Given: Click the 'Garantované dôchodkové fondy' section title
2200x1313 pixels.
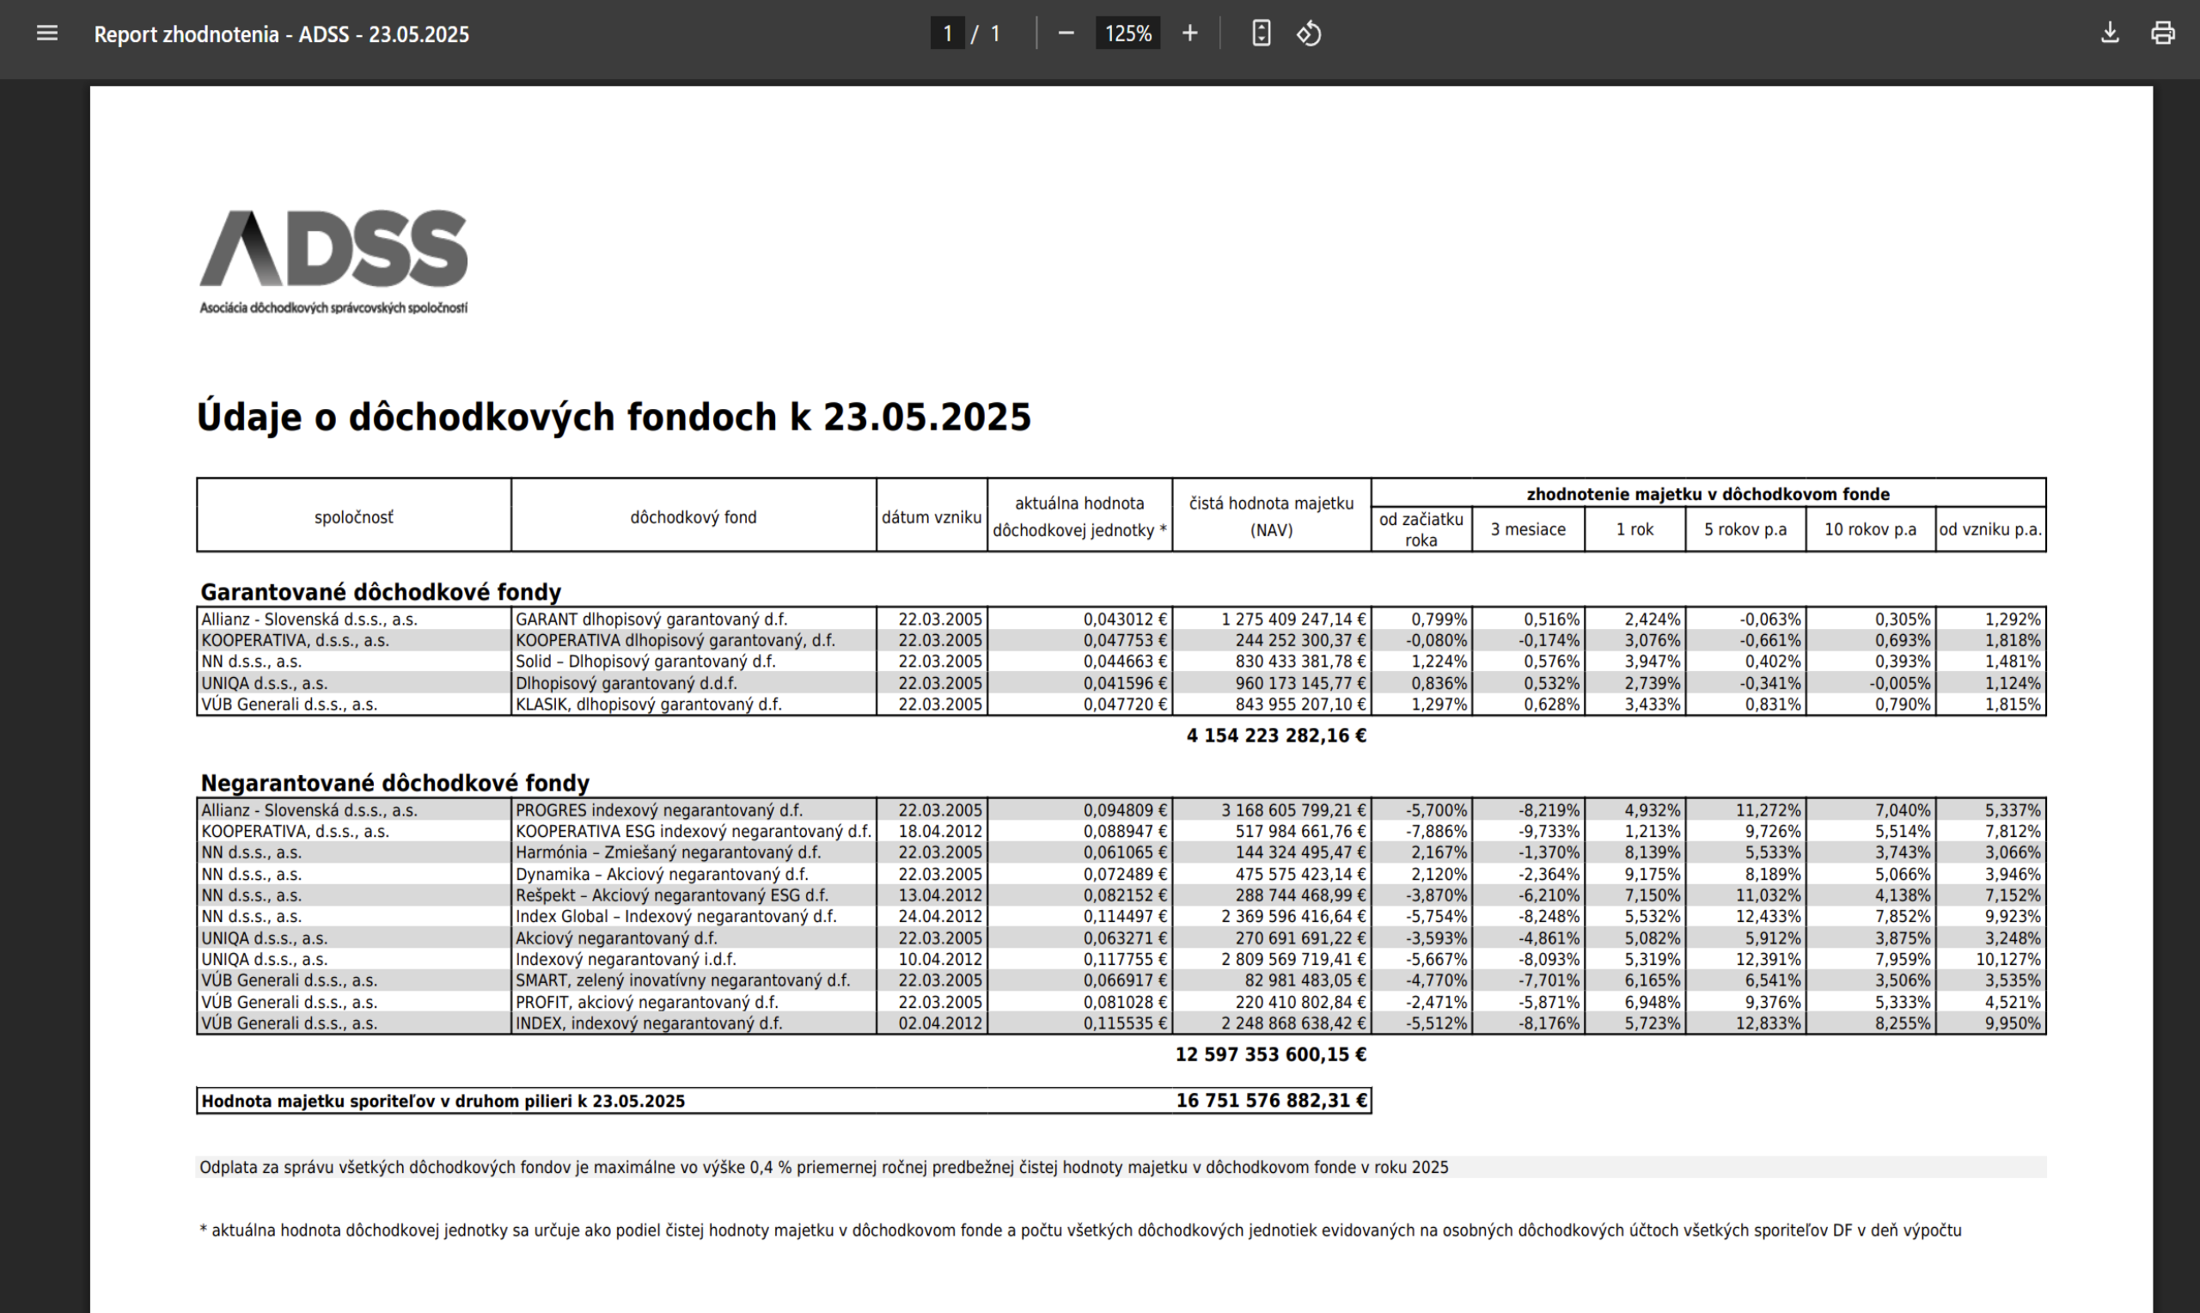Looking at the screenshot, I should click(x=381, y=592).
